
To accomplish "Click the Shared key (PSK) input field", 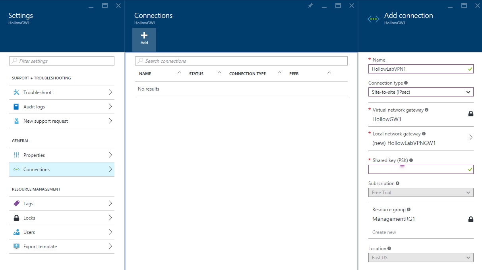I will [421, 169].
